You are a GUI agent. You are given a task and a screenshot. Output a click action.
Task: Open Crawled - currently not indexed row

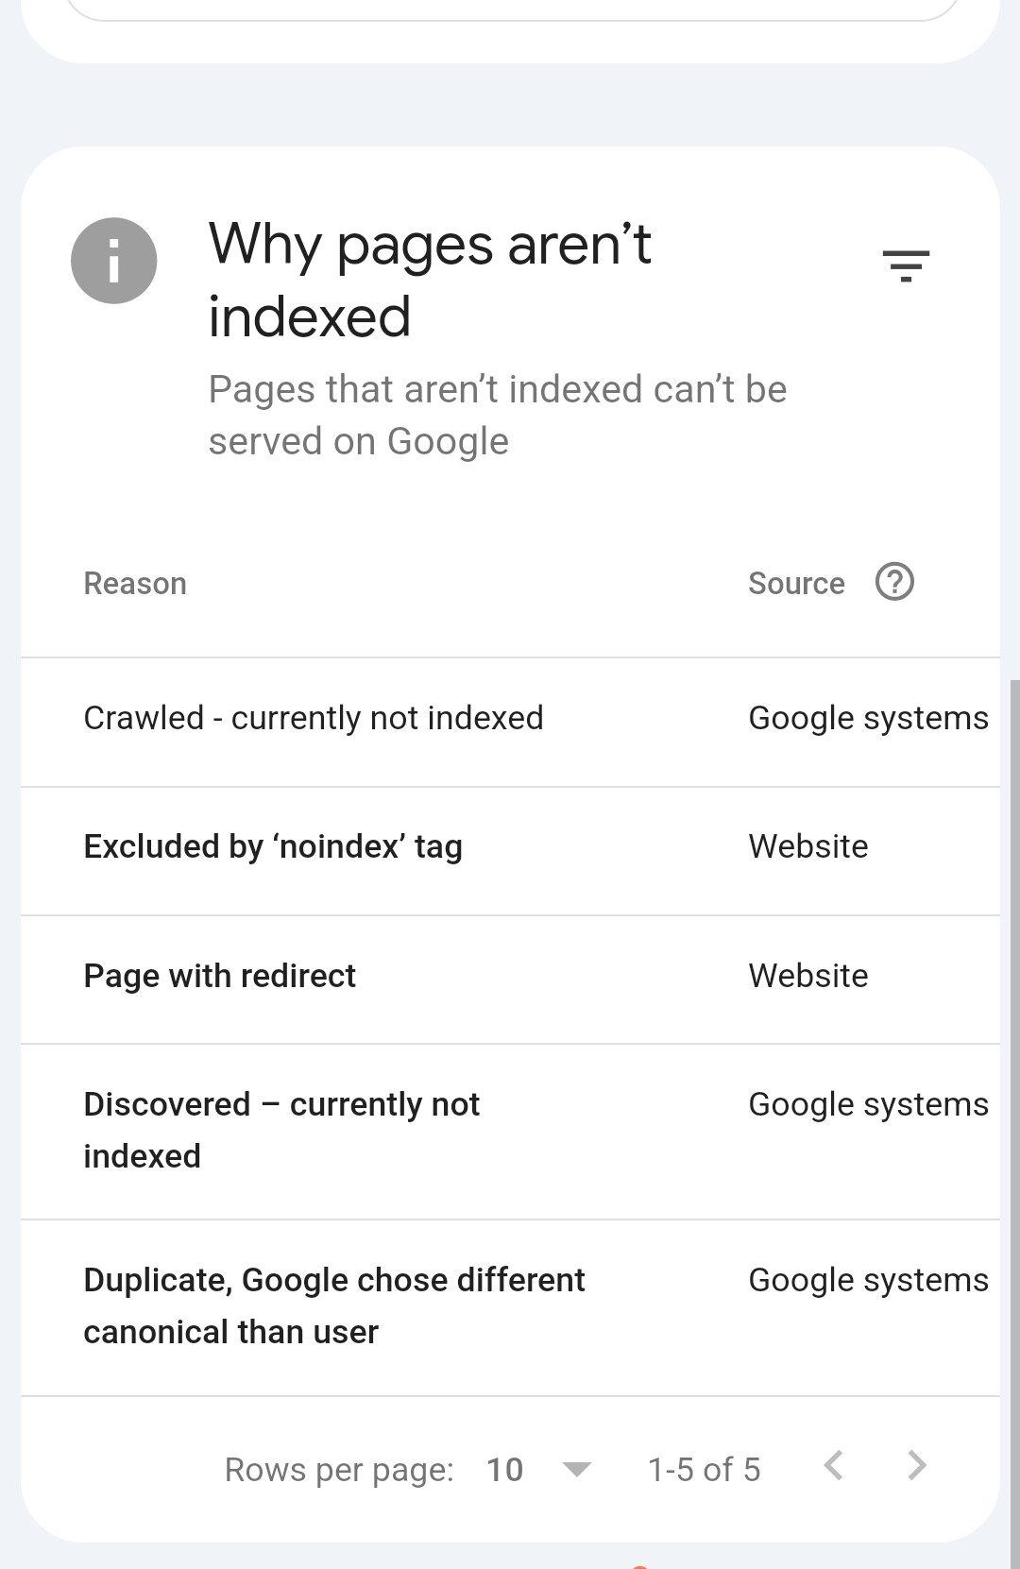point(510,722)
